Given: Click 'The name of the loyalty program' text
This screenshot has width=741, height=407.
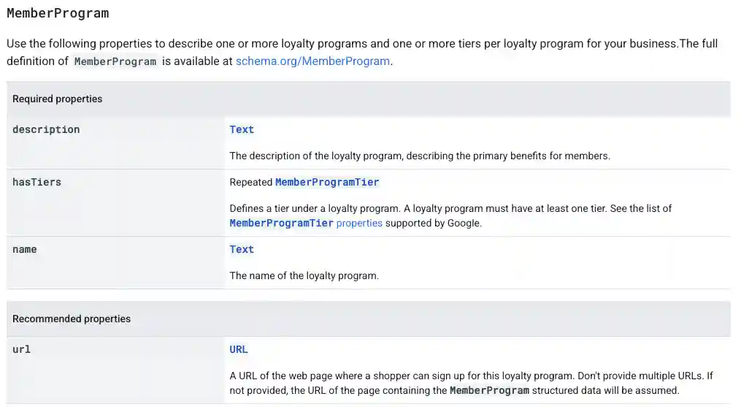Looking at the screenshot, I should (304, 275).
